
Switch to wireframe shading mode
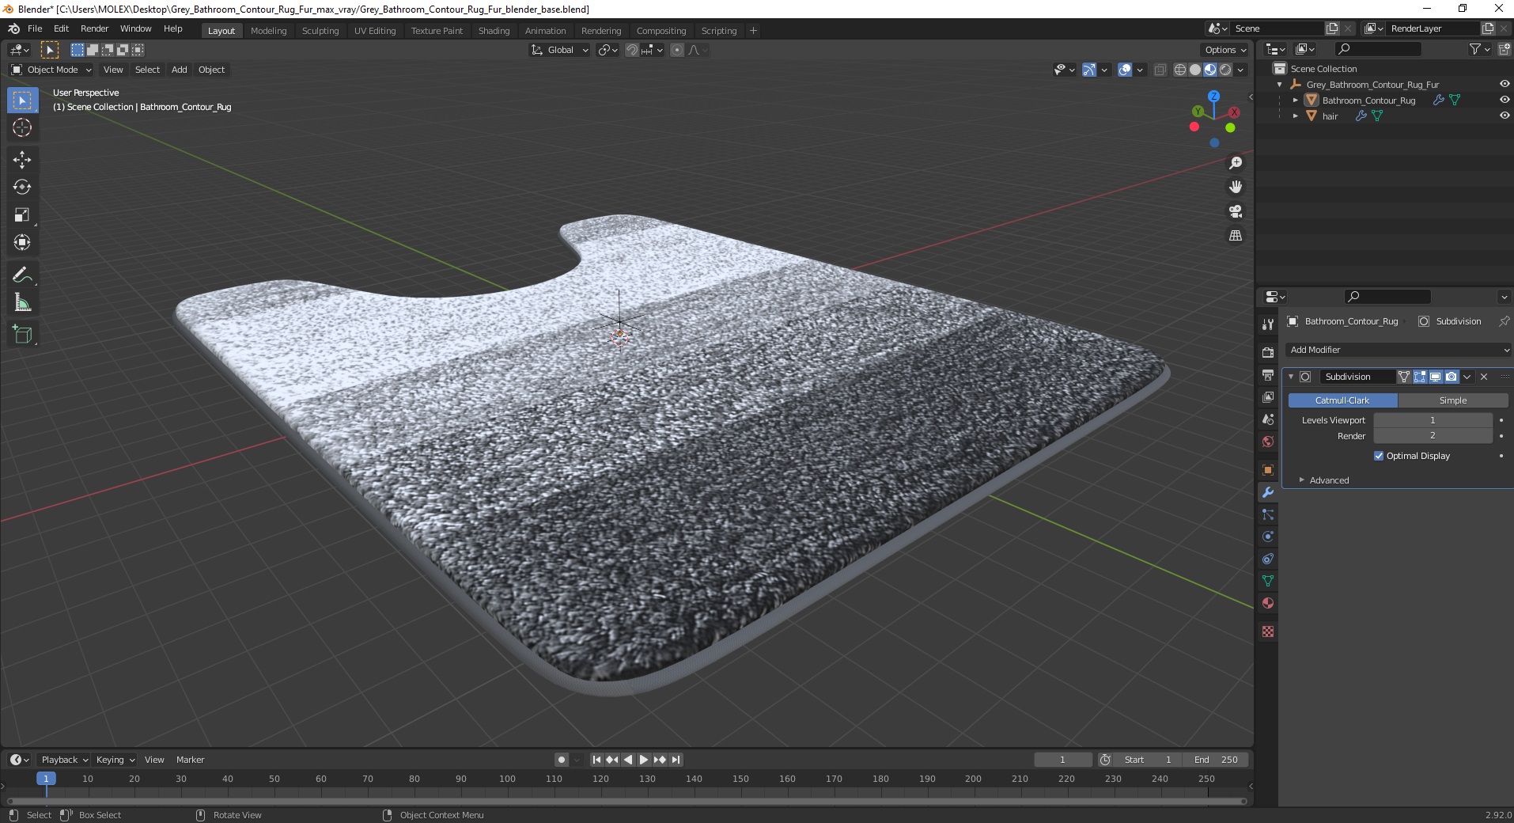point(1180,70)
